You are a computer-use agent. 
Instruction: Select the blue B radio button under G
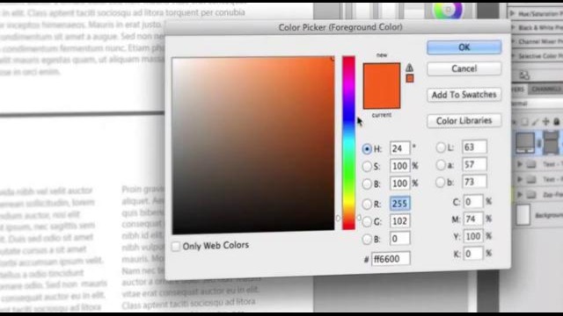(x=367, y=239)
